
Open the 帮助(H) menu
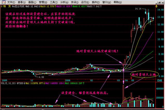pyautogui.click(x=117, y=2)
